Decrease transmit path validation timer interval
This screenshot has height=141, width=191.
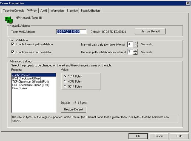tap(135, 46)
